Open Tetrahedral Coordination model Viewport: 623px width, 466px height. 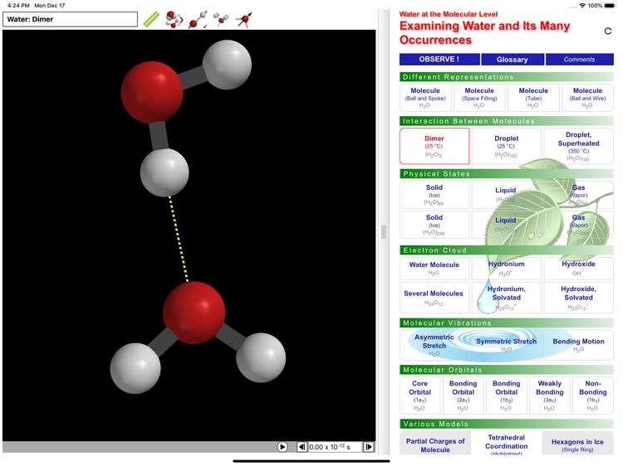(x=506, y=444)
